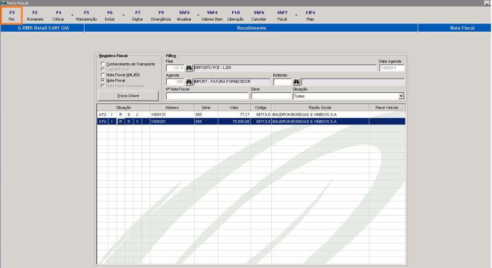492x268 pixels.
Task: Click F6 Incluir toolbar button
Action: [x=110, y=16]
